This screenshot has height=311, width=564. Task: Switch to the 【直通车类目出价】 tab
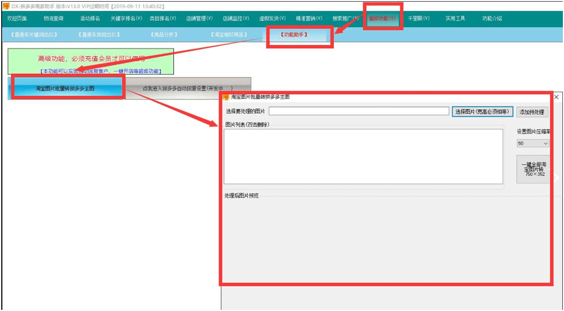point(99,35)
